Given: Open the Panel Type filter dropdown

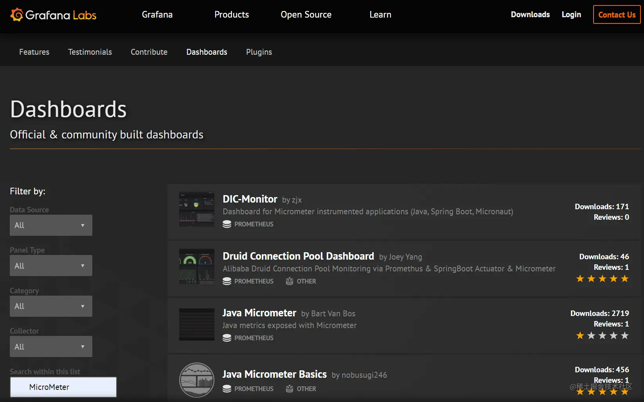Looking at the screenshot, I should 51,266.
